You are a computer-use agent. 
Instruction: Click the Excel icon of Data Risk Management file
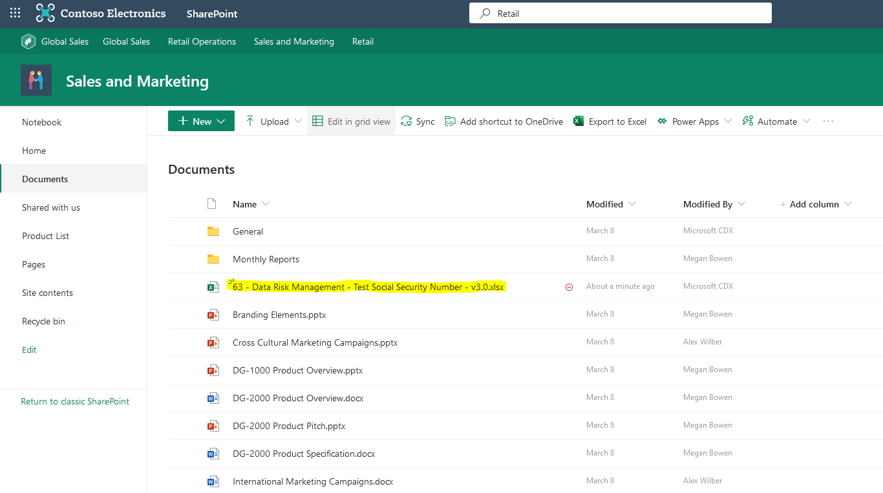(213, 287)
